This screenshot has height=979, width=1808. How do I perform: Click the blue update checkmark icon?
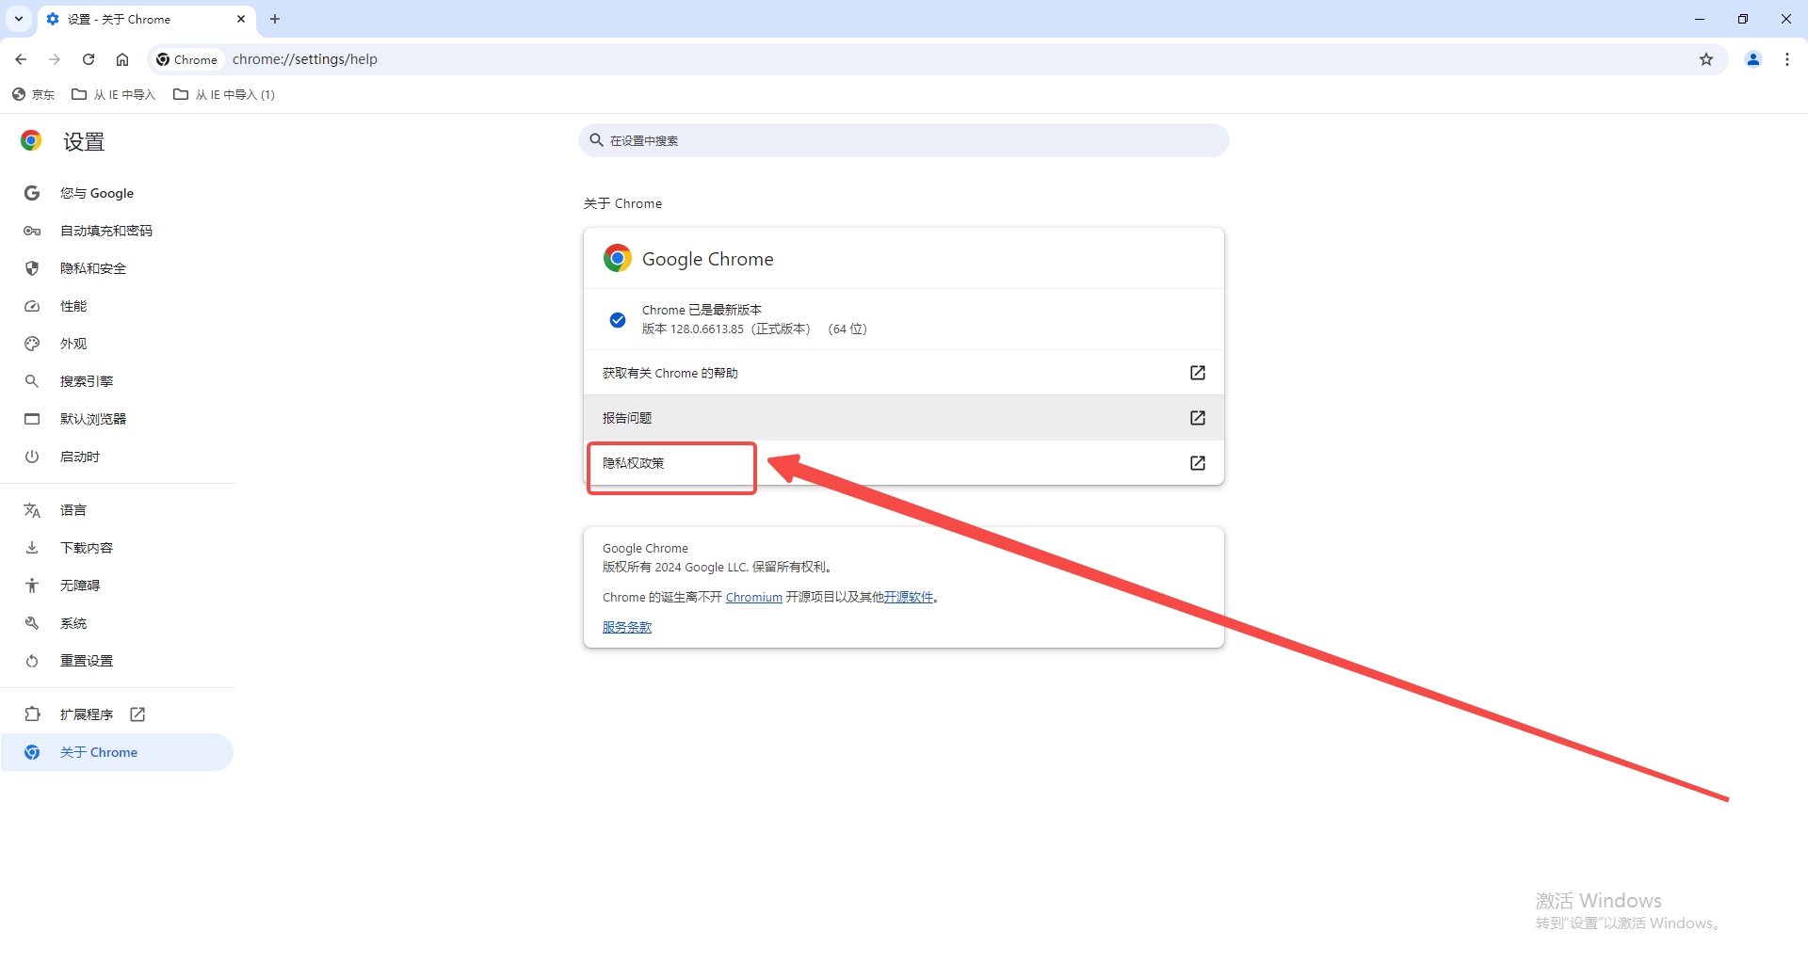click(618, 320)
